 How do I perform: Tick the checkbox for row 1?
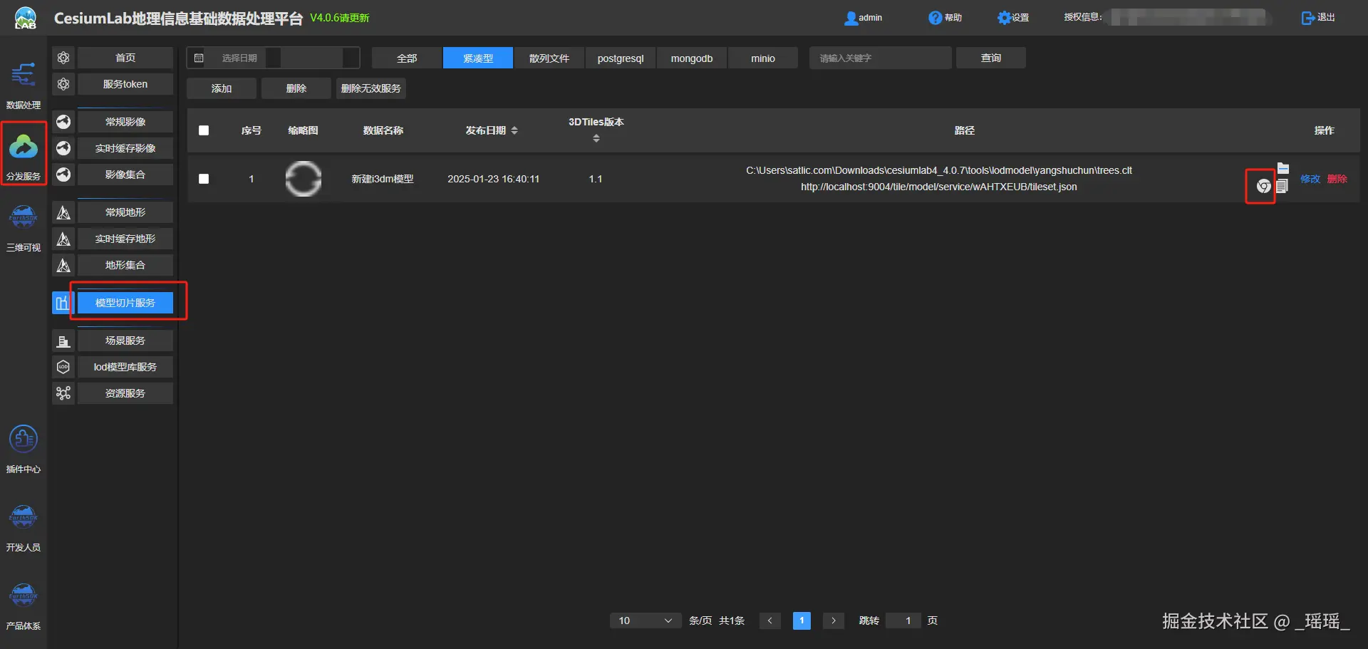(x=204, y=179)
